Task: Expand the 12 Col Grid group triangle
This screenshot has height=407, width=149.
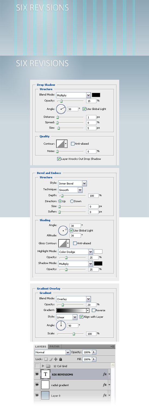Action: [x=43, y=366]
